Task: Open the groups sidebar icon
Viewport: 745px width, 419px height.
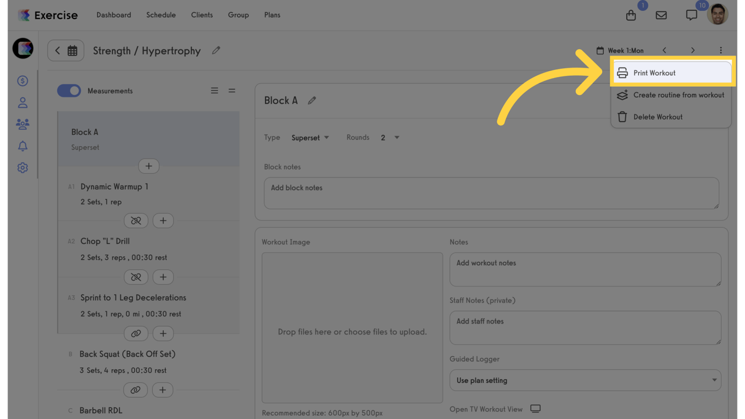Action: tap(22, 124)
